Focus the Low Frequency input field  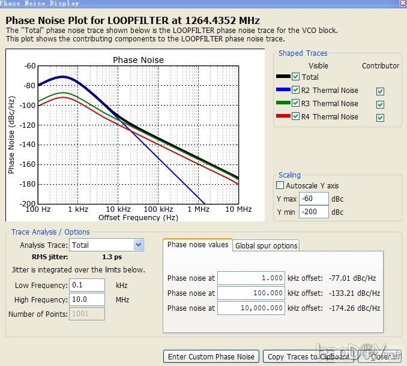87,285
